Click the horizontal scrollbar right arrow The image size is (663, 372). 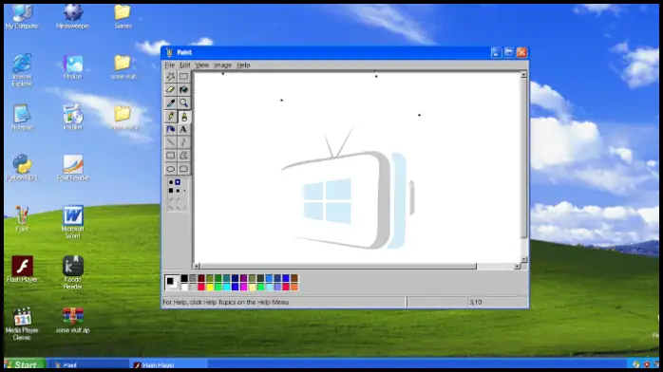click(x=517, y=267)
